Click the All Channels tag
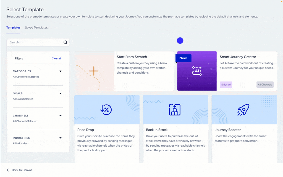The image size is (283, 177). coord(265,85)
